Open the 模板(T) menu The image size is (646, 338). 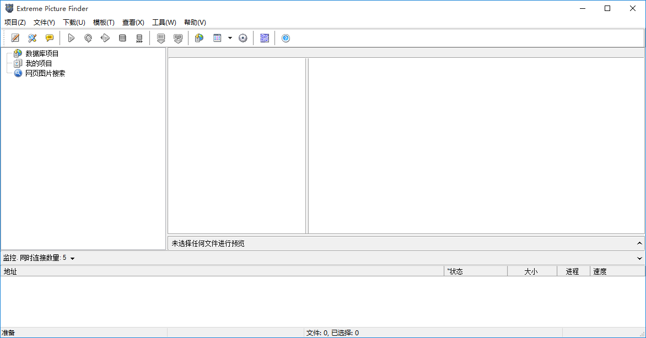coord(104,22)
